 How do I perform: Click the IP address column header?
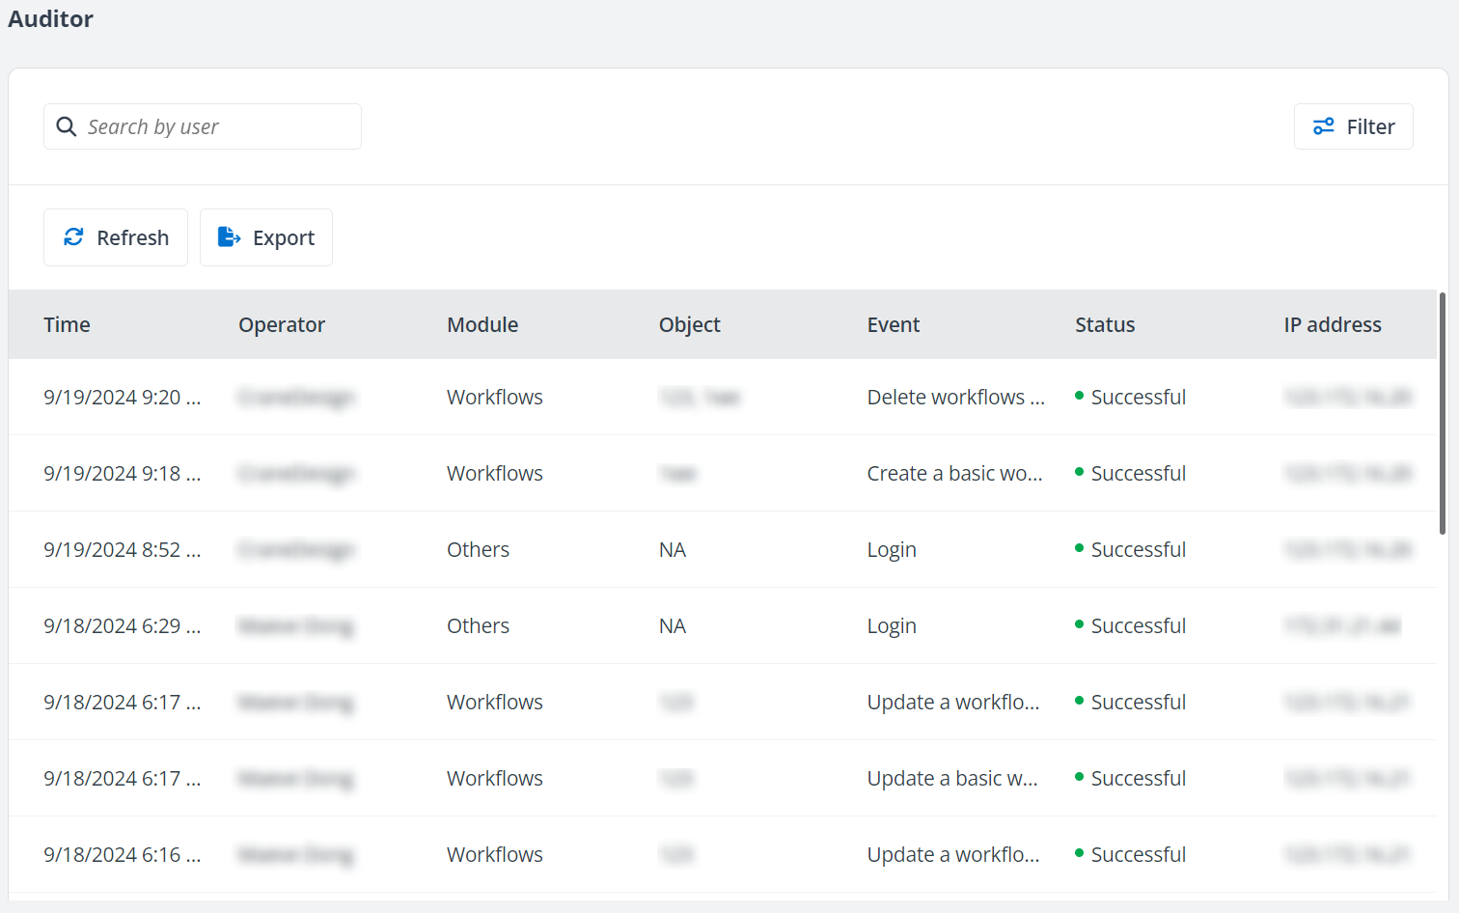(1333, 324)
